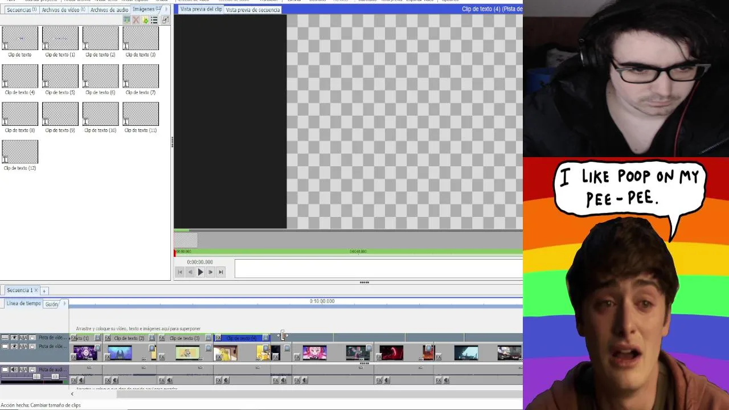Viewport: 729px width, 410px height.
Task: Click the speaker icon on the first audio clip
Action: [x=81, y=380]
